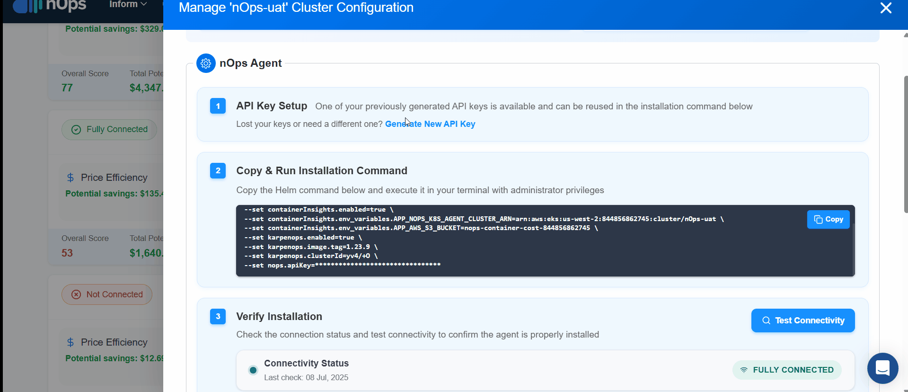The image size is (908, 392).
Task: Click Potential savings: $135 text
Action: pos(114,194)
